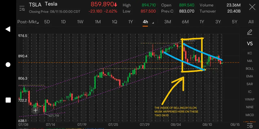The width and height of the screenshot is (259, 129).
Task: Select the 1W timeframe tab
Action: click(80, 22)
